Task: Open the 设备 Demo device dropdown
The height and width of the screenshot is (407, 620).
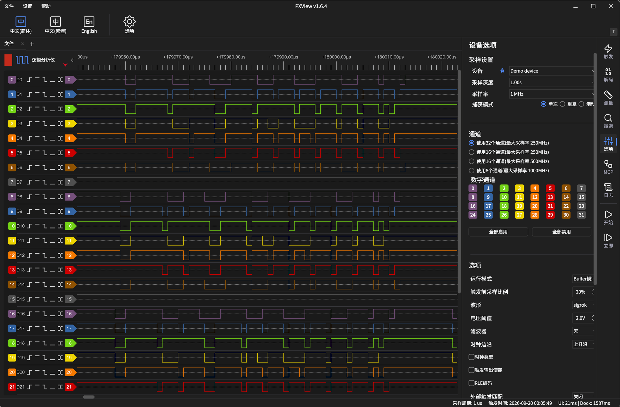Action: pyautogui.click(x=551, y=71)
